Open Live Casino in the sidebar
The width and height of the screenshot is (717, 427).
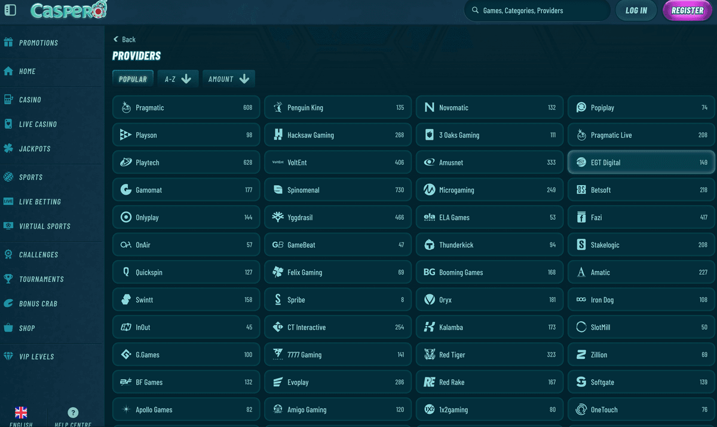(38, 124)
